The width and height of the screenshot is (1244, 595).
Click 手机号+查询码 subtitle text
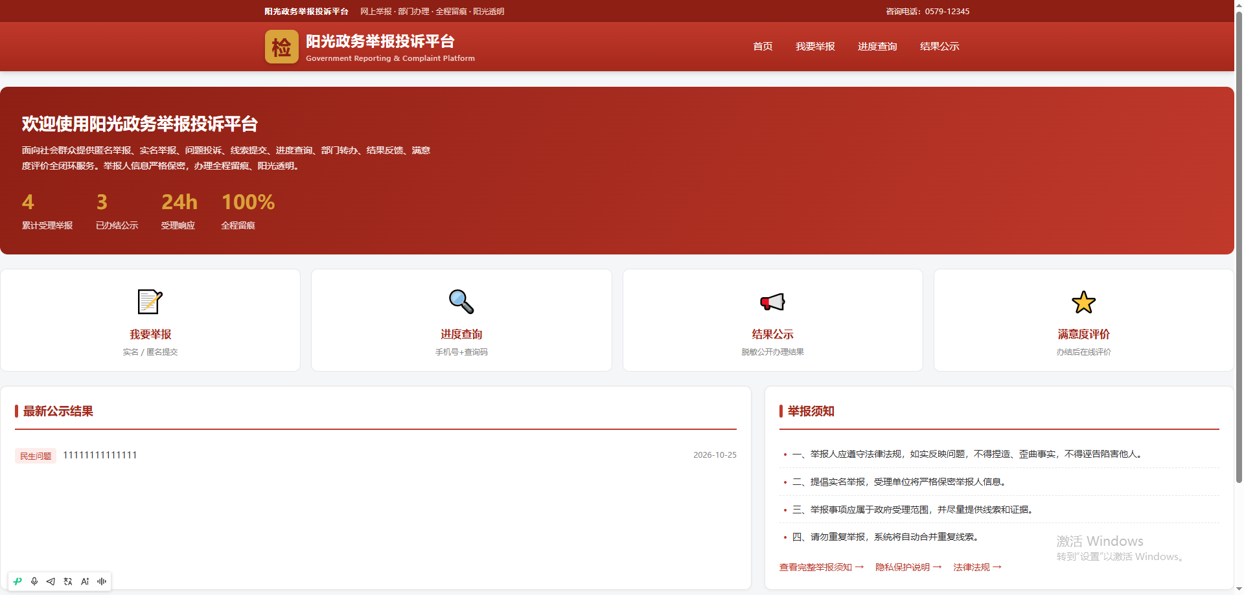point(461,352)
